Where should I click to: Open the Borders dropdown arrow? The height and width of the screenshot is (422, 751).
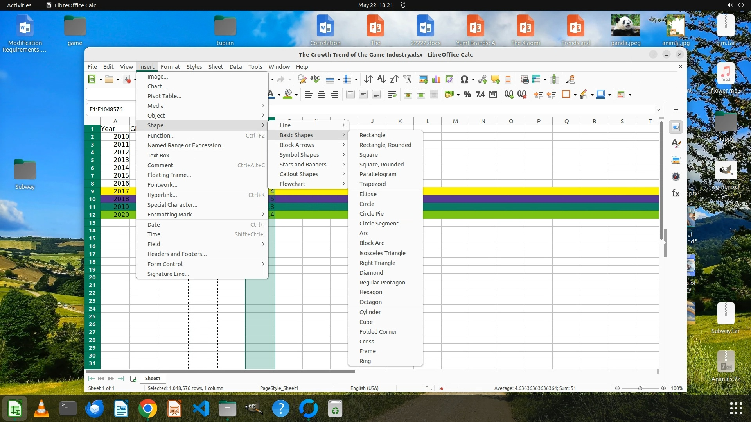coord(575,95)
